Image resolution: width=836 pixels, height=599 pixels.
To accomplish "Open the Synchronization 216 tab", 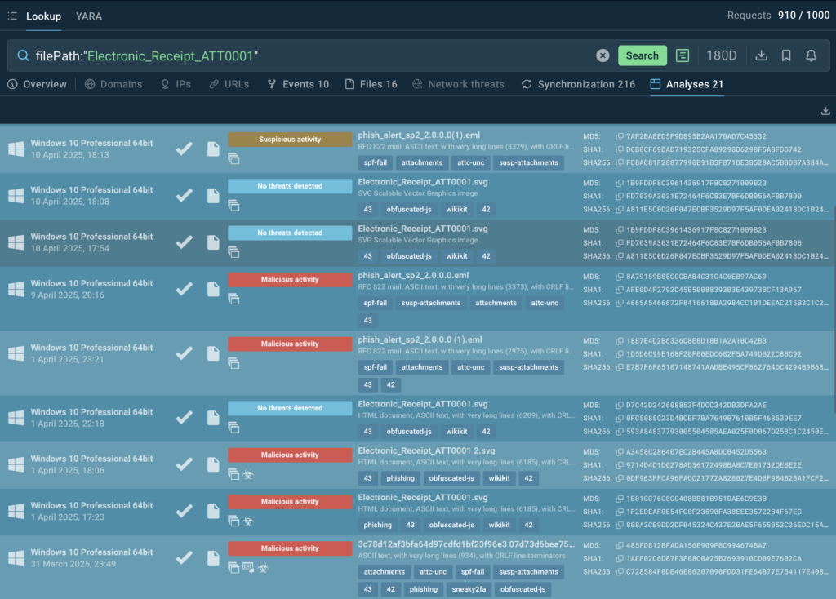I will pos(578,84).
